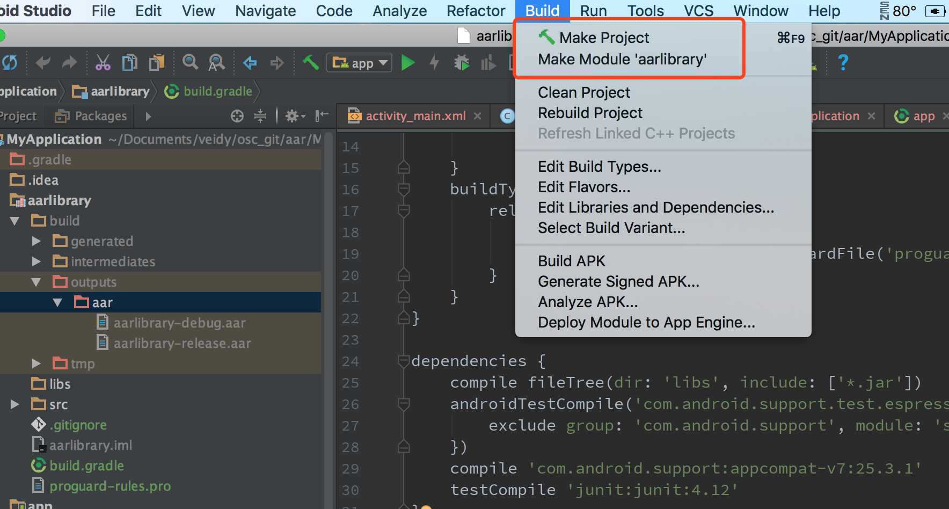Click the Find magnifier icon
949x509 pixels.
[x=190, y=63]
